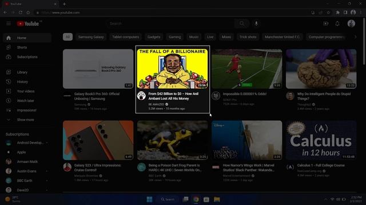Click the search magnifier button
The width and height of the screenshot is (366, 205).
tap(242, 23)
